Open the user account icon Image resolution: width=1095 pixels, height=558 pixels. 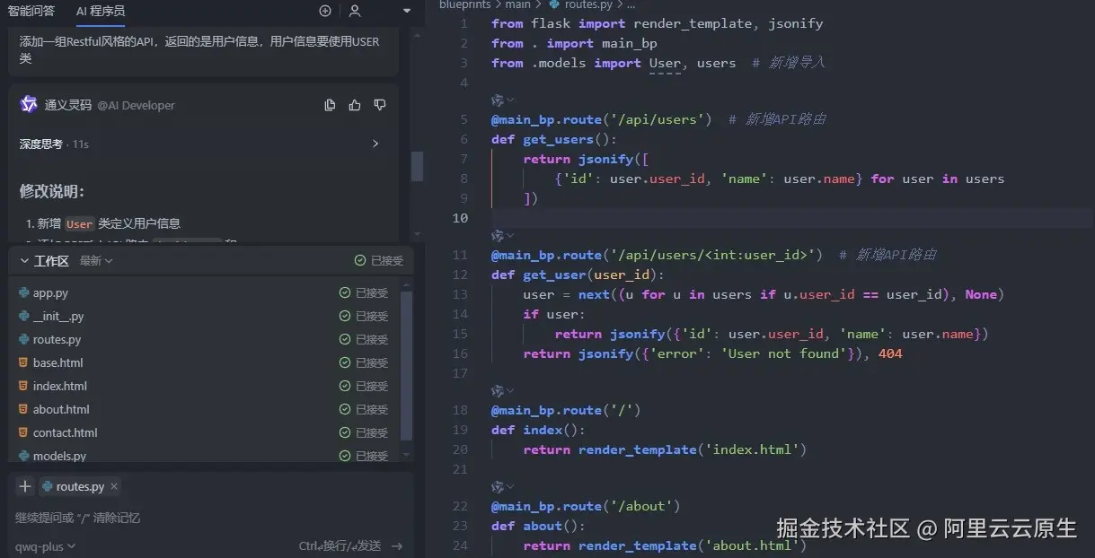355,11
